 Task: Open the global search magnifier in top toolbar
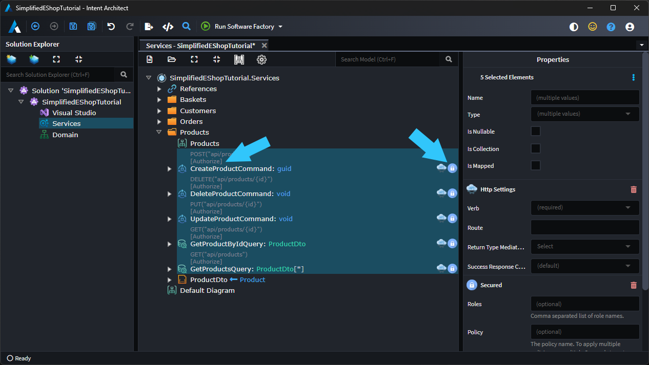tap(187, 26)
